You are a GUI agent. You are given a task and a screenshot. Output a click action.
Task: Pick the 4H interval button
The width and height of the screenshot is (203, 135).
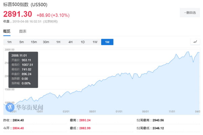(70, 42)
